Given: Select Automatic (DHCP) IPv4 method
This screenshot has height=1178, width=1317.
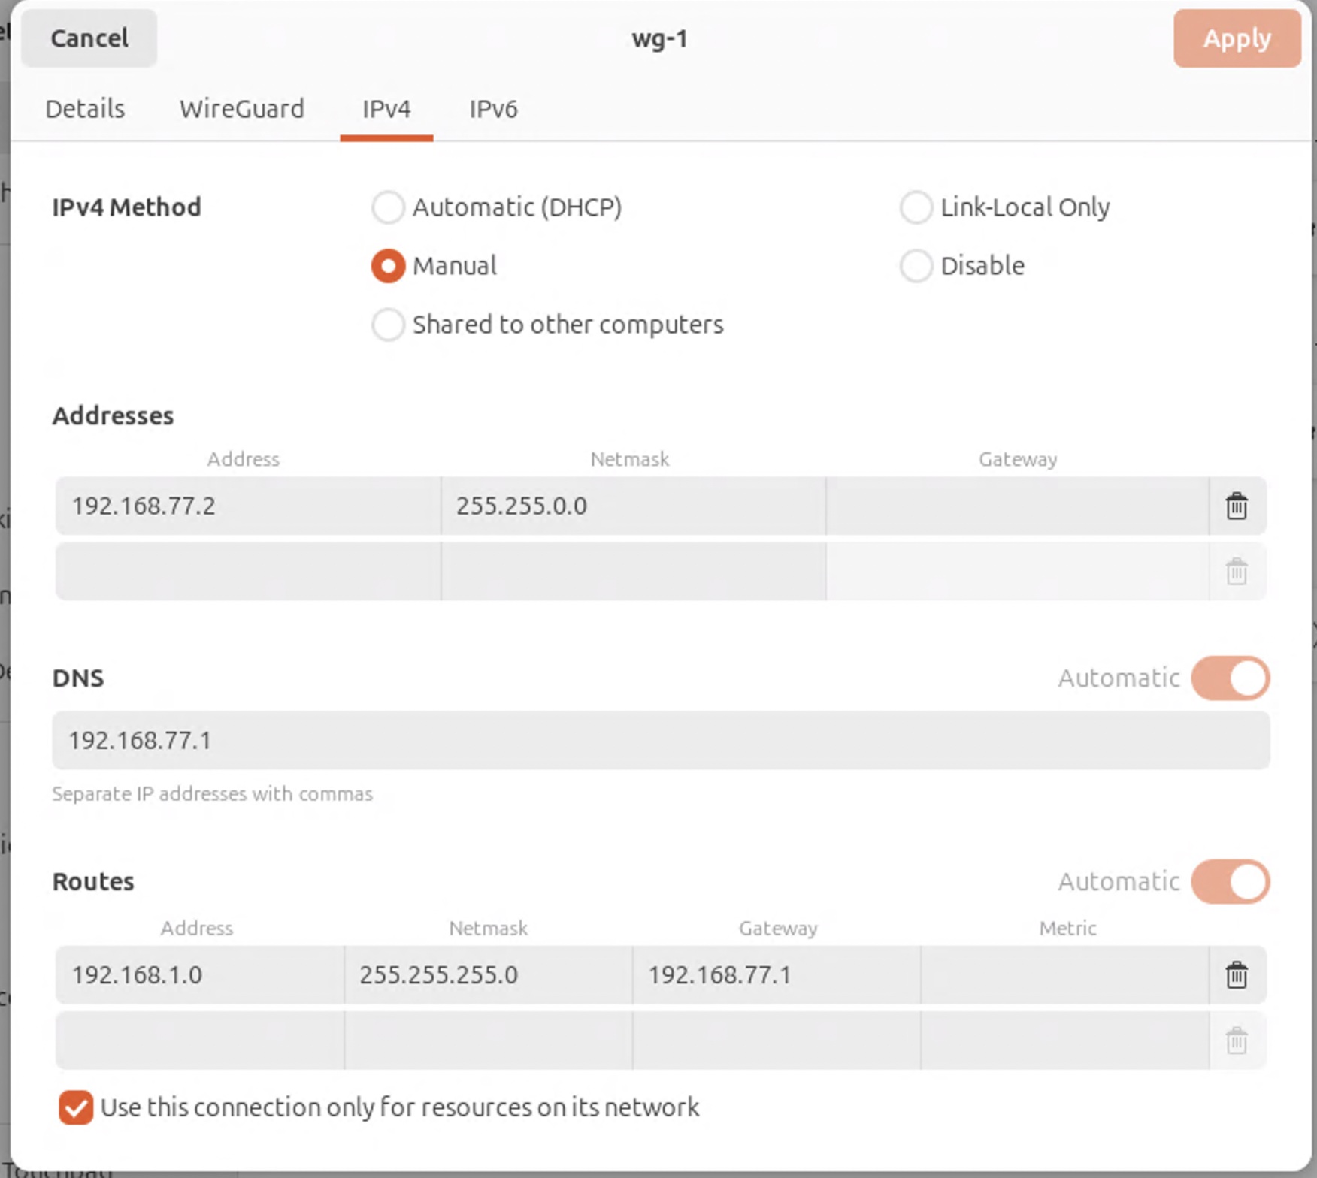Looking at the screenshot, I should tap(388, 207).
